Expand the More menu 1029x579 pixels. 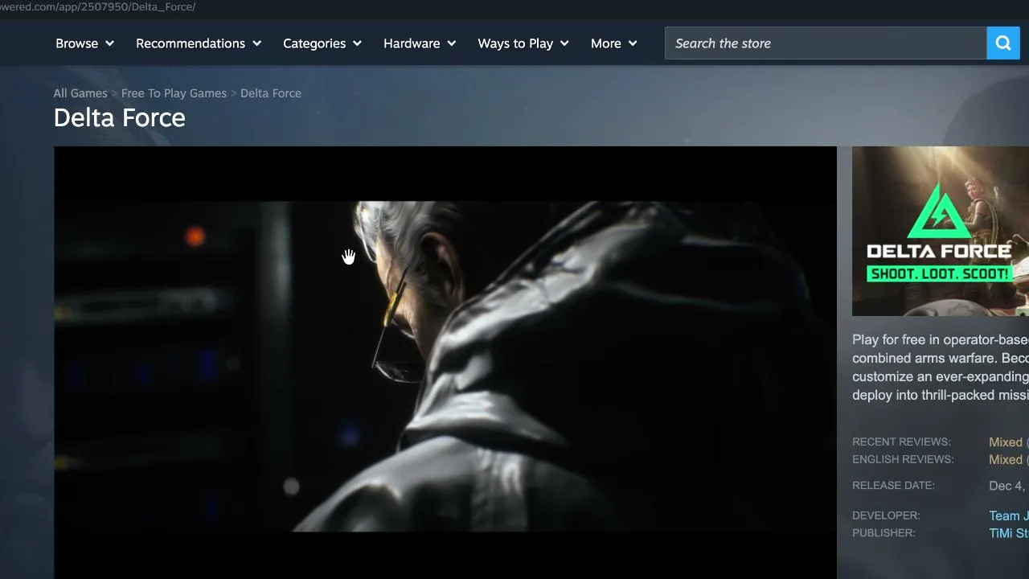pyautogui.click(x=614, y=43)
